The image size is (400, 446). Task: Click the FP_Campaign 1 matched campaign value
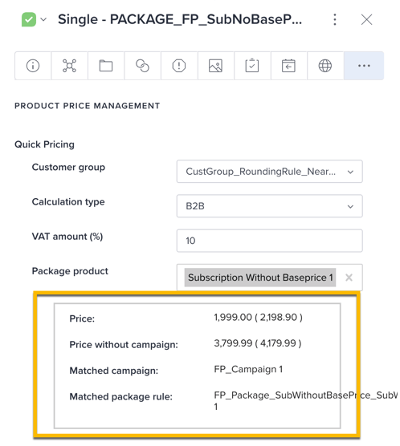click(x=248, y=369)
